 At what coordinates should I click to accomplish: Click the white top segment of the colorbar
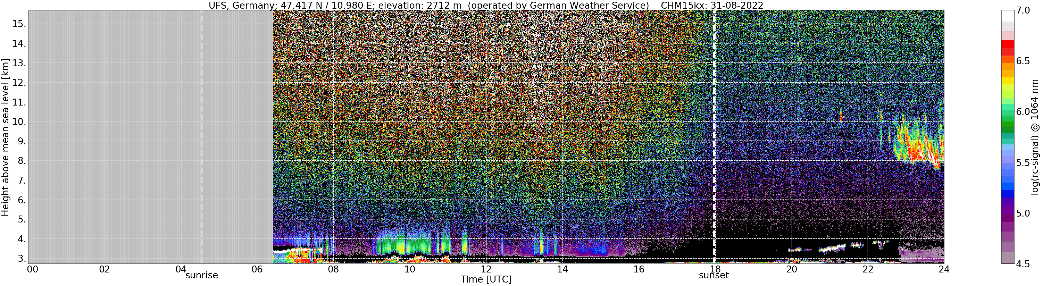[x=1008, y=16]
